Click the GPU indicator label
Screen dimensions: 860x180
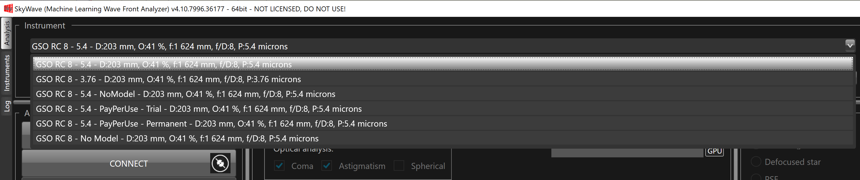(715, 151)
